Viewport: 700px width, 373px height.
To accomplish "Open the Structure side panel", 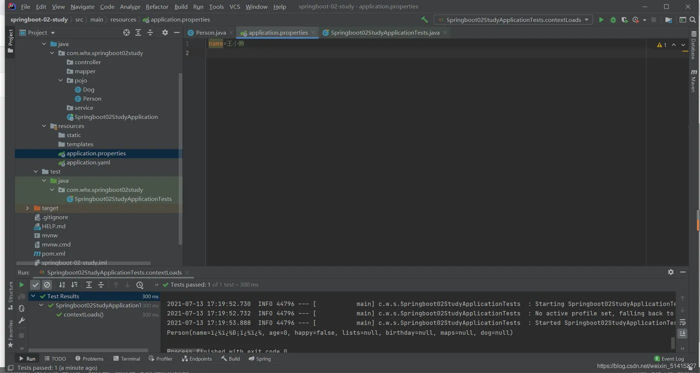I will pos(10,295).
